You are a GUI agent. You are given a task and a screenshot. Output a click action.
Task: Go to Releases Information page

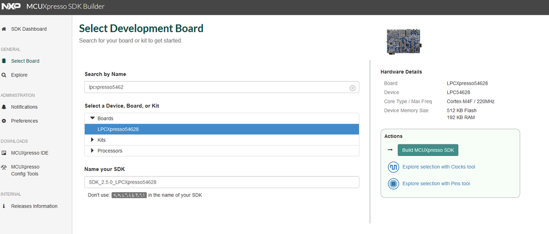point(34,206)
